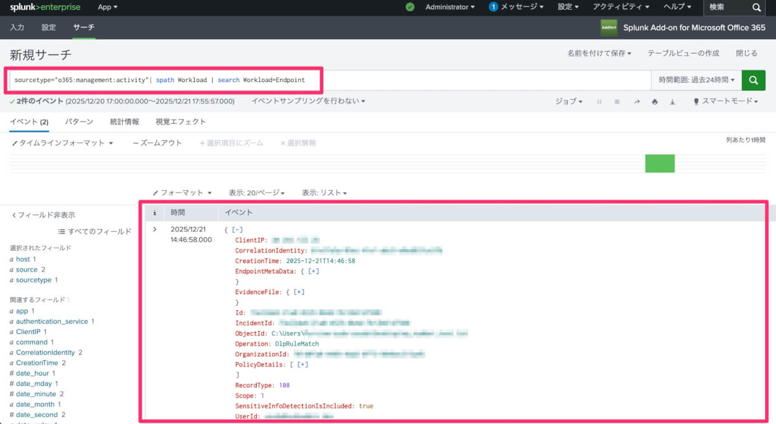Stop the search job
The width and height of the screenshot is (776, 424).
point(618,101)
